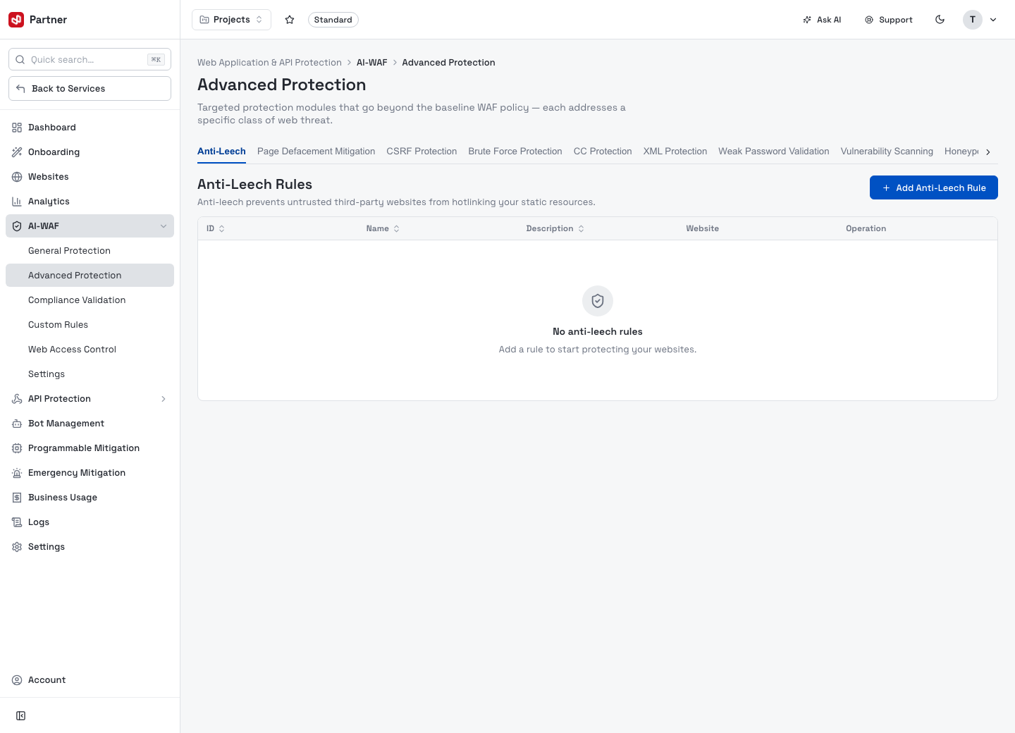Open the Projects dropdown selector

pyautogui.click(x=231, y=20)
